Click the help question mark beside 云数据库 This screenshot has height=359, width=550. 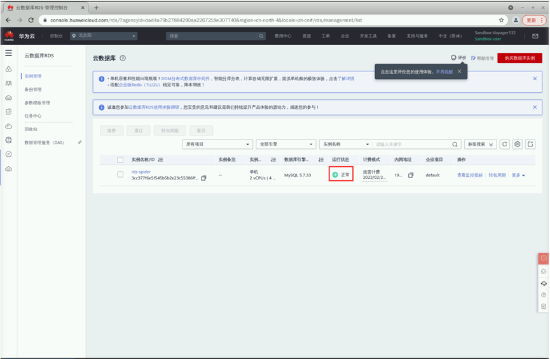123,59
